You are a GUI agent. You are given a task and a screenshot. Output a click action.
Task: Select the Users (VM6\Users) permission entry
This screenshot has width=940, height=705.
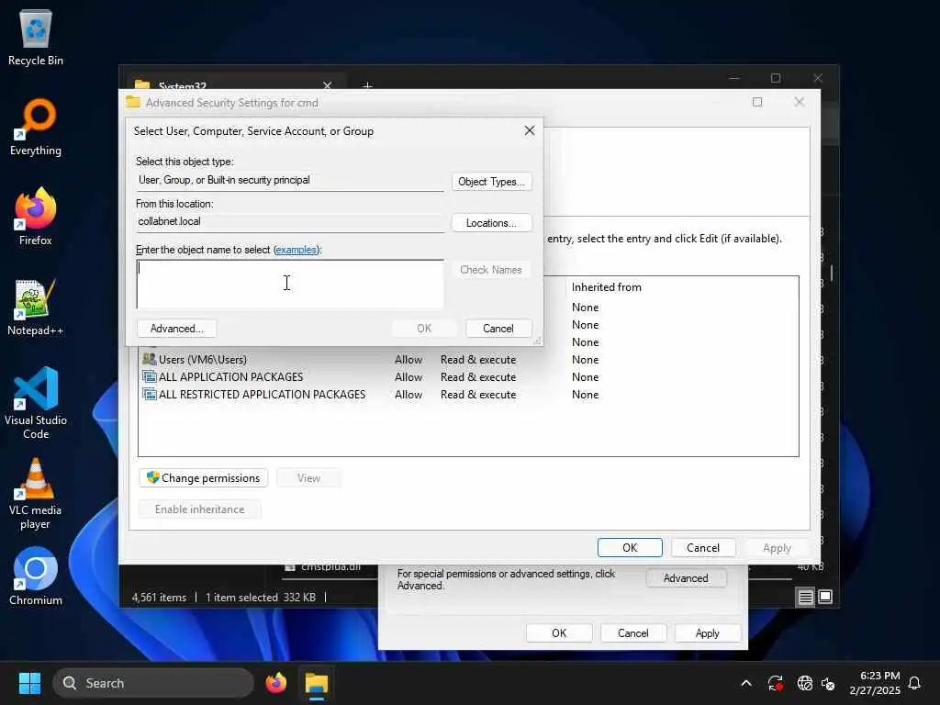click(x=469, y=359)
